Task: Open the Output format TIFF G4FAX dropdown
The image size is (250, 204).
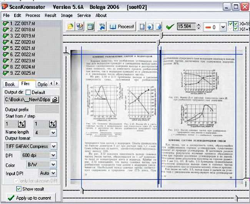Action: [x=53, y=146]
